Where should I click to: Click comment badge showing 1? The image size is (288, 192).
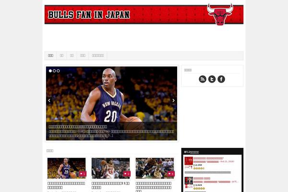(83, 174)
